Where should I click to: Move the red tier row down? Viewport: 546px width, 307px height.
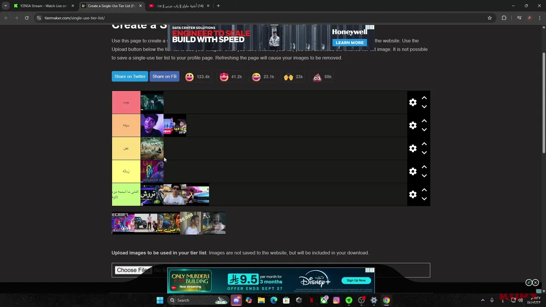point(424,107)
